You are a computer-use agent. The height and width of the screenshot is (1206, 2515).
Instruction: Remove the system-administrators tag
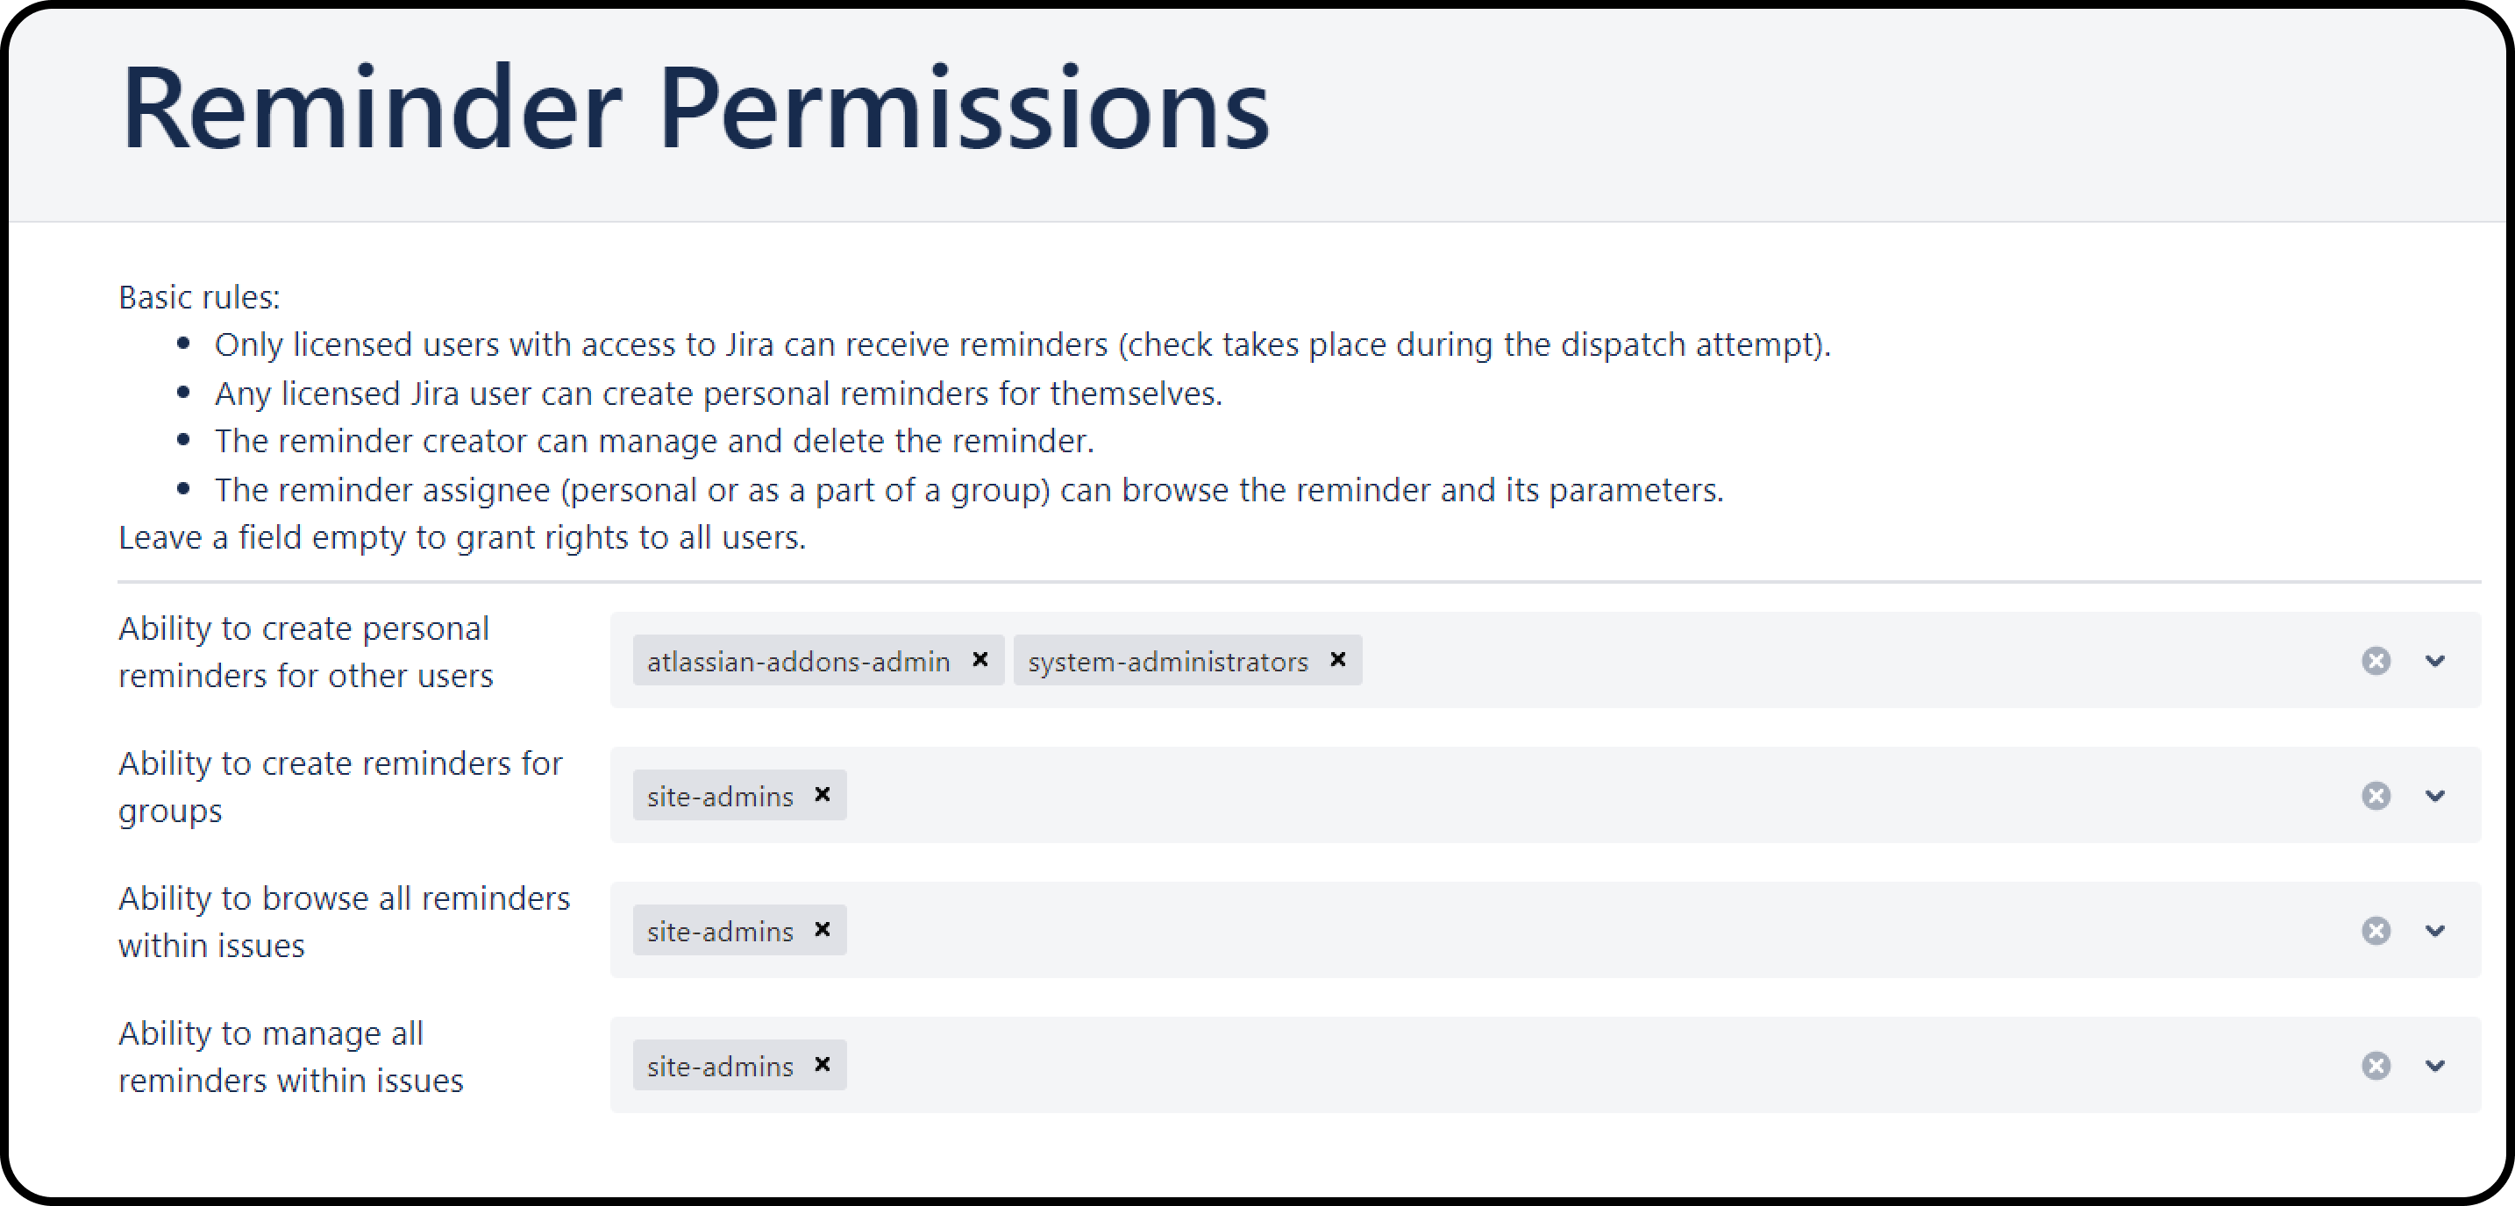[x=1337, y=660]
